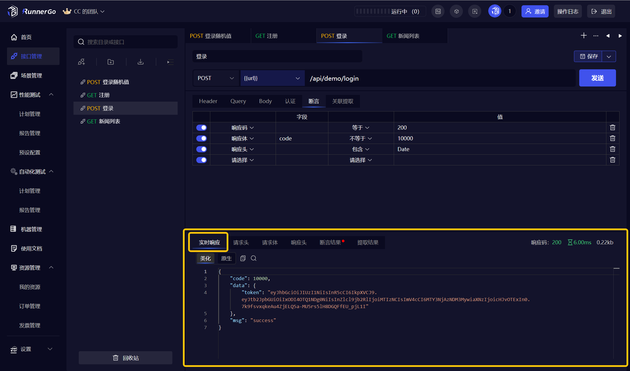Open 操作日志 from the top bar
The image size is (630, 371).
point(567,11)
